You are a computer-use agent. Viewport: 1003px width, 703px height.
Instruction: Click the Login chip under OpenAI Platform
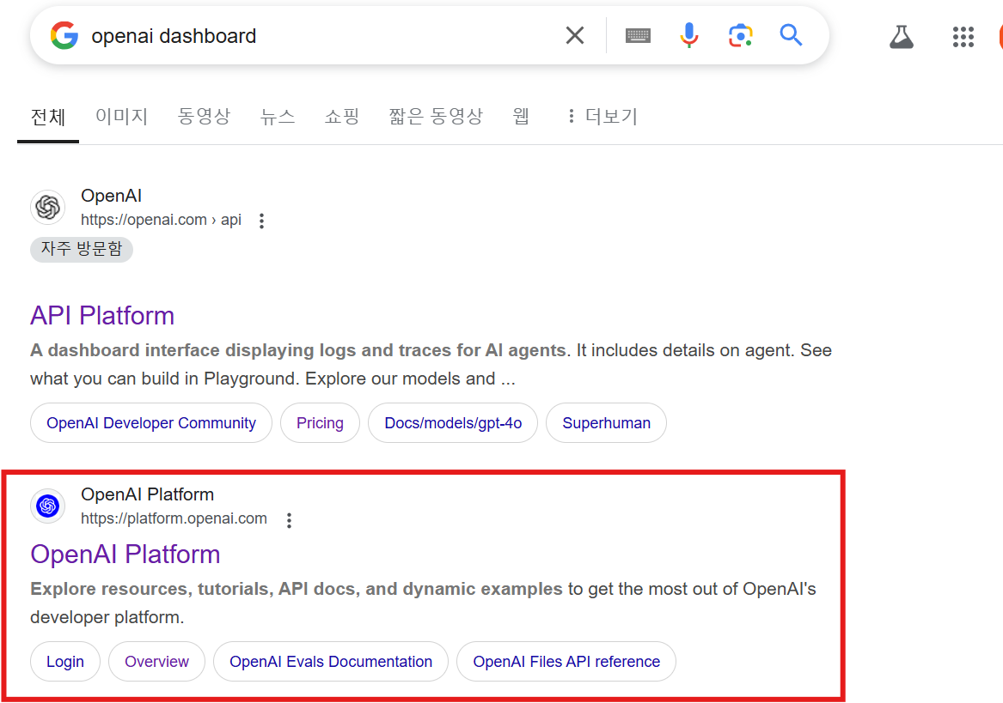pos(64,661)
